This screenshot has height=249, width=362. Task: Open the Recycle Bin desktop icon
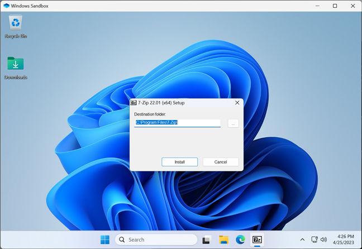(x=16, y=26)
